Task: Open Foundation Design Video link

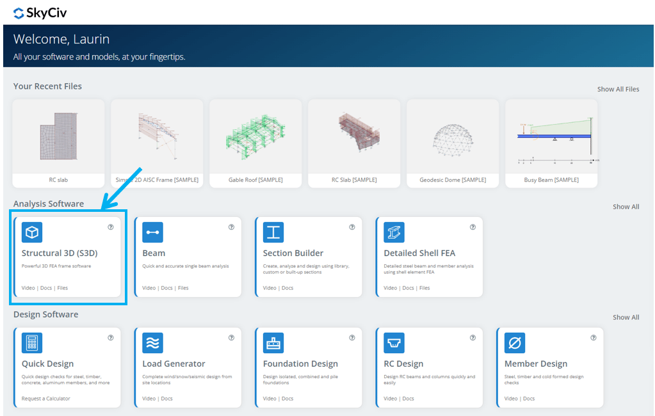Action: tap(270, 399)
